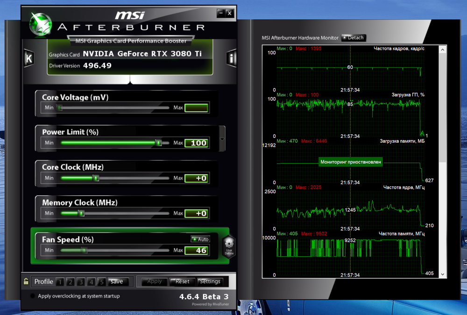The height and width of the screenshot is (315, 467).
Task: Click the Fan Speed value field
Action: [x=196, y=251]
